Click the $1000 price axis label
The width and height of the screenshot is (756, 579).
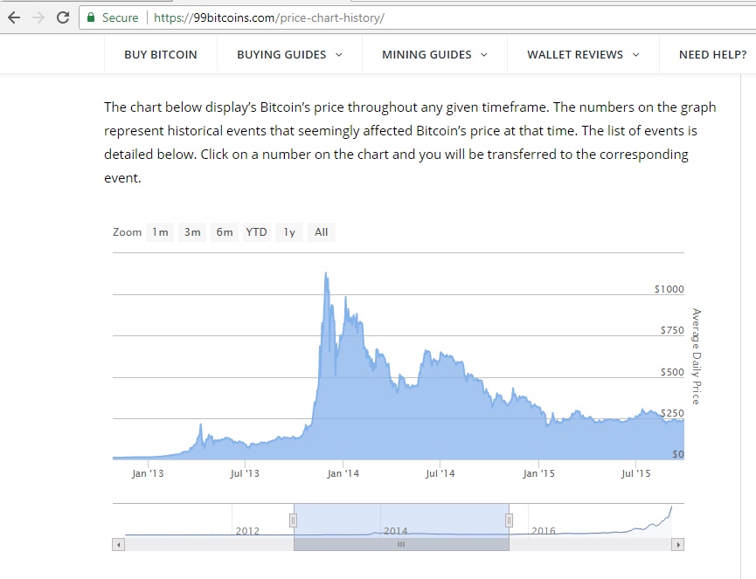pyautogui.click(x=669, y=289)
